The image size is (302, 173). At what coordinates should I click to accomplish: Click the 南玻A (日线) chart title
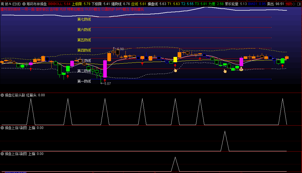tap(11, 4)
